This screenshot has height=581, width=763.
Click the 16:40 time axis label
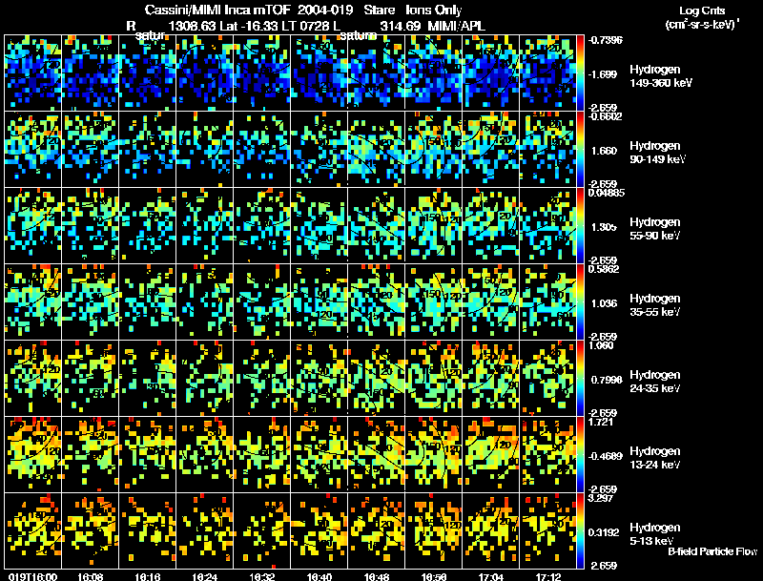tap(320, 576)
